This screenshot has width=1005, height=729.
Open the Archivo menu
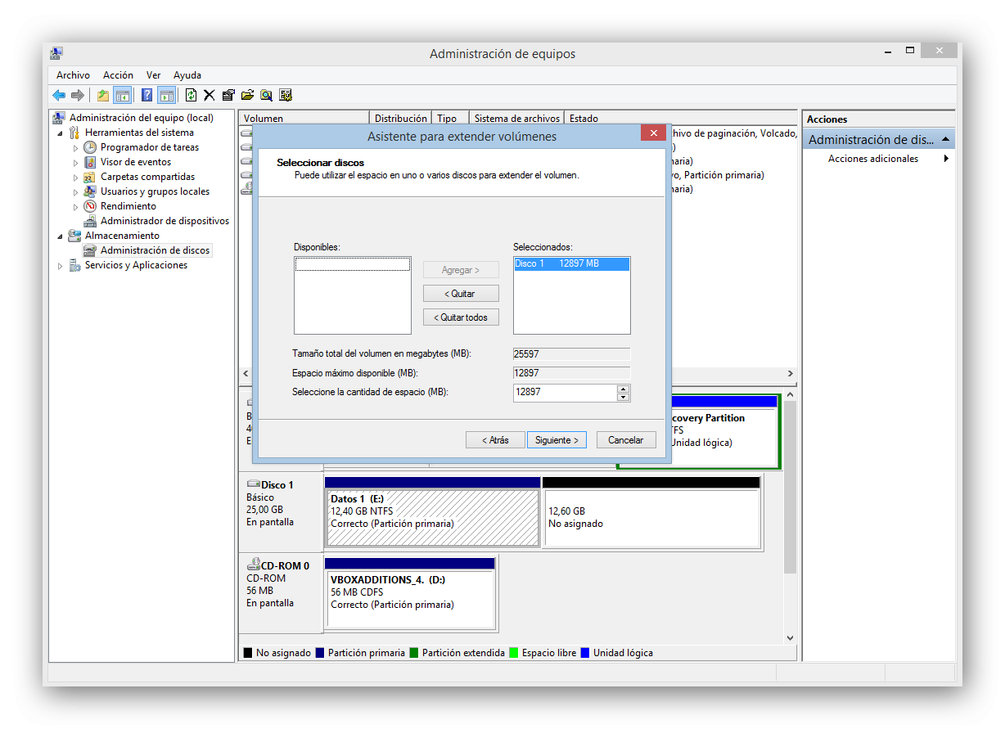(73, 75)
